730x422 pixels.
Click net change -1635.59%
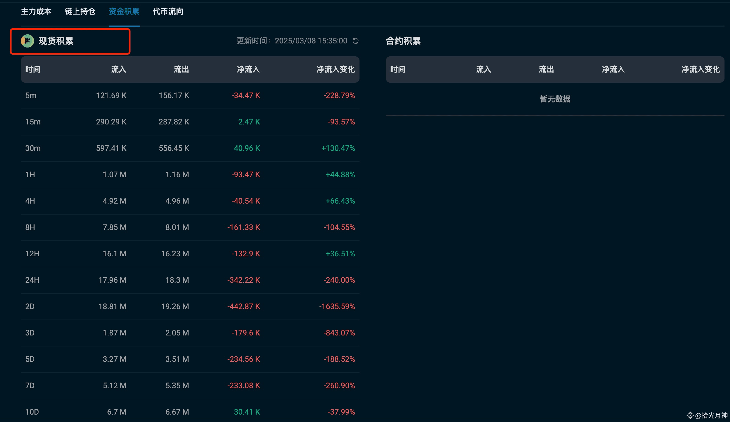[x=337, y=306]
